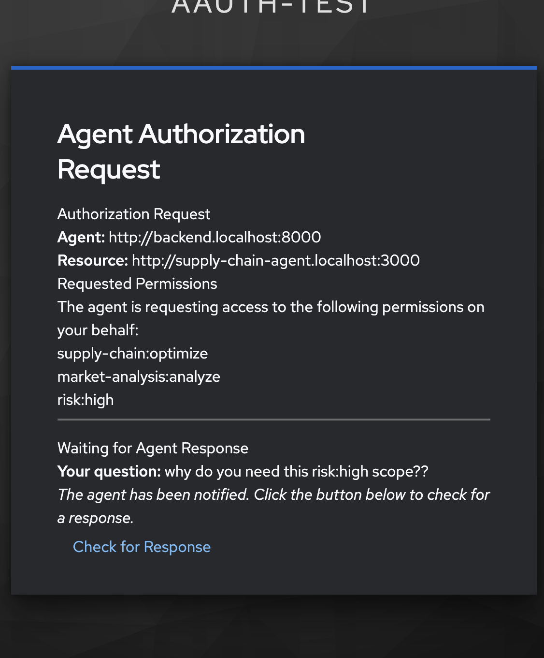The image size is (544, 658).
Task: Click the blue top border of card
Action: coord(273,68)
